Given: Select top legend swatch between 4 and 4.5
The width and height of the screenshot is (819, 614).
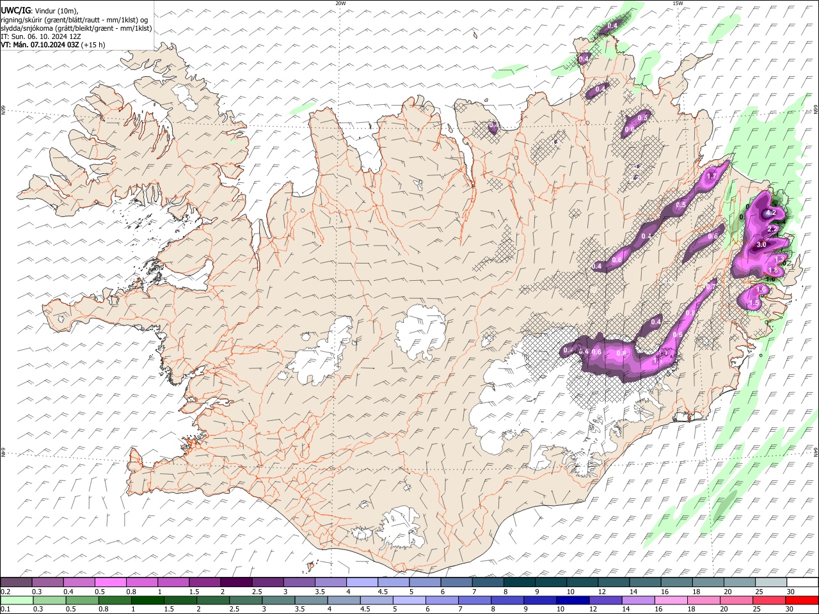Looking at the screenshot, I should (x=362, y=582).
